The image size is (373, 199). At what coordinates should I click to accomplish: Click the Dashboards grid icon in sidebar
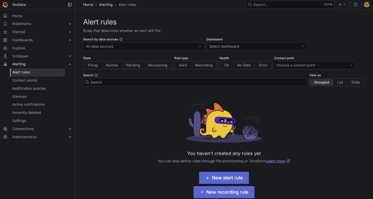tap(5, 40)
